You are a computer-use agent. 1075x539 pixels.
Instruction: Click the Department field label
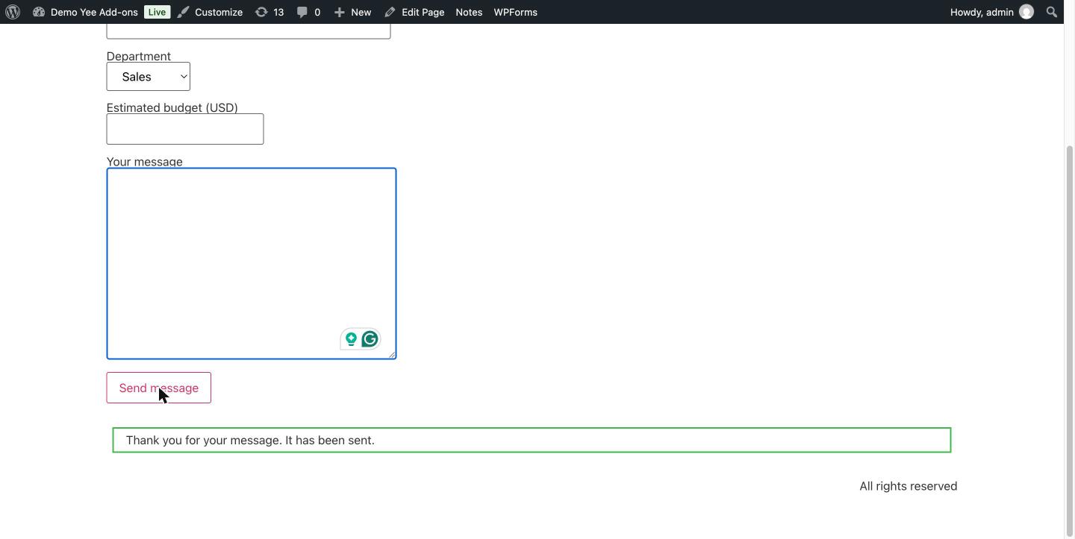coord(139,56)
